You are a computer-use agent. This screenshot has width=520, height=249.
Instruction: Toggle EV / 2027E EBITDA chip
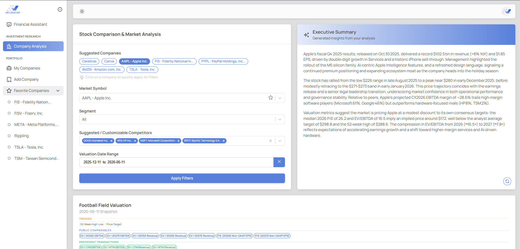(118, 236)
